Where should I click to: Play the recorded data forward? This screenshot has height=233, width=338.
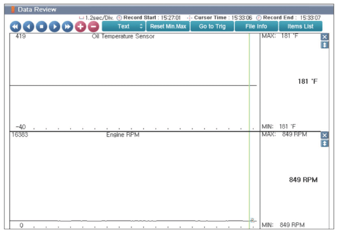click(x=54, y=27)
